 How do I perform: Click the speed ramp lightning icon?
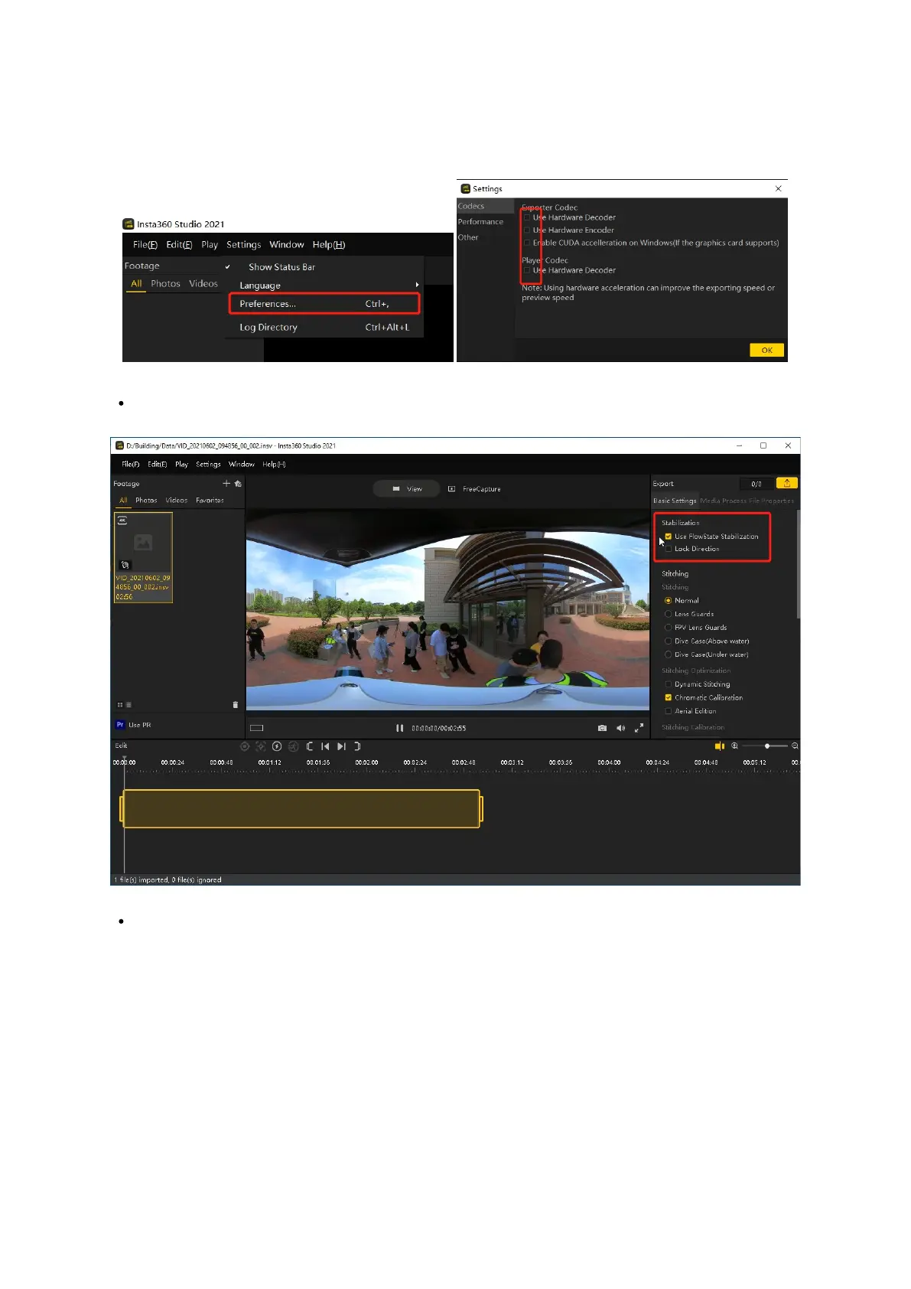277,746
